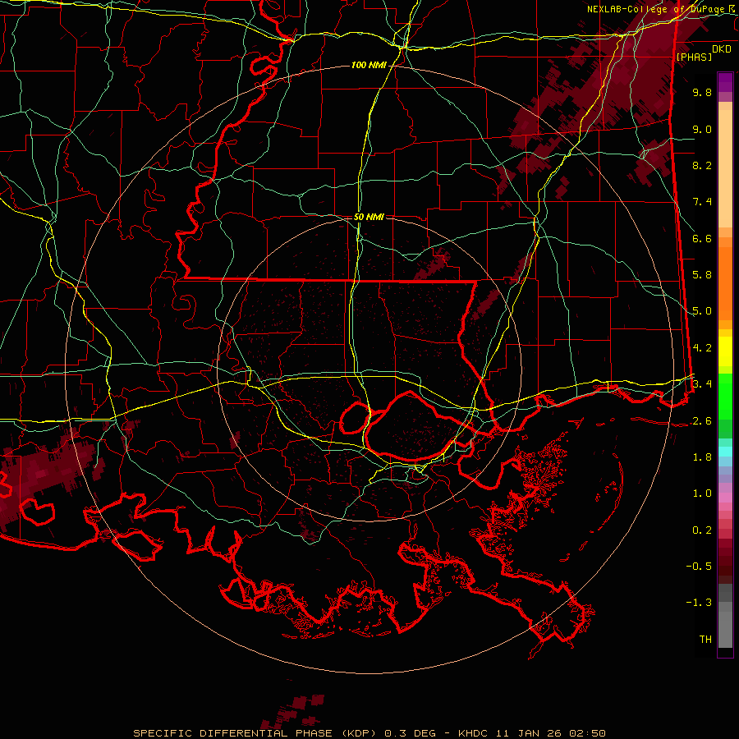Click the 6.6 scale value
The width and height of the screenshot is (739, 739).
coord(702,238)
